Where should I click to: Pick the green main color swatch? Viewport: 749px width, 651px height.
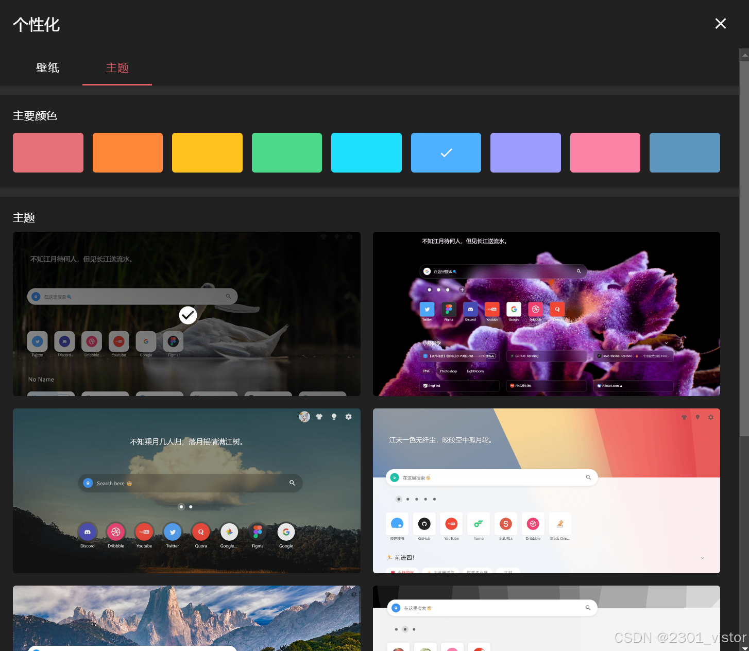point(287,152)
